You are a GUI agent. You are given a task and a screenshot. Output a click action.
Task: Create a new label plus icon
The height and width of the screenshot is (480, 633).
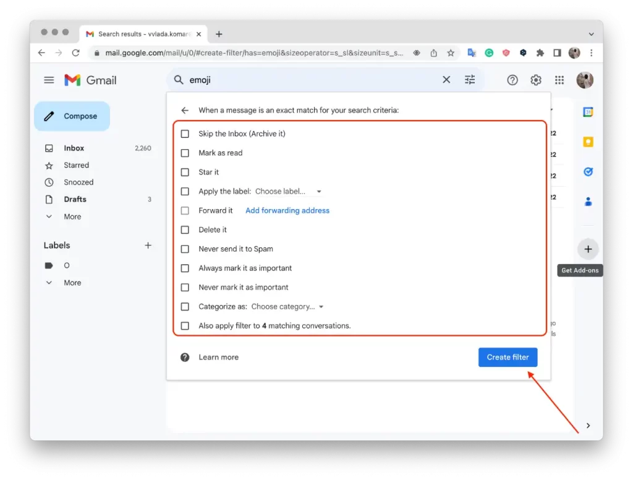[x=148, y=245]
